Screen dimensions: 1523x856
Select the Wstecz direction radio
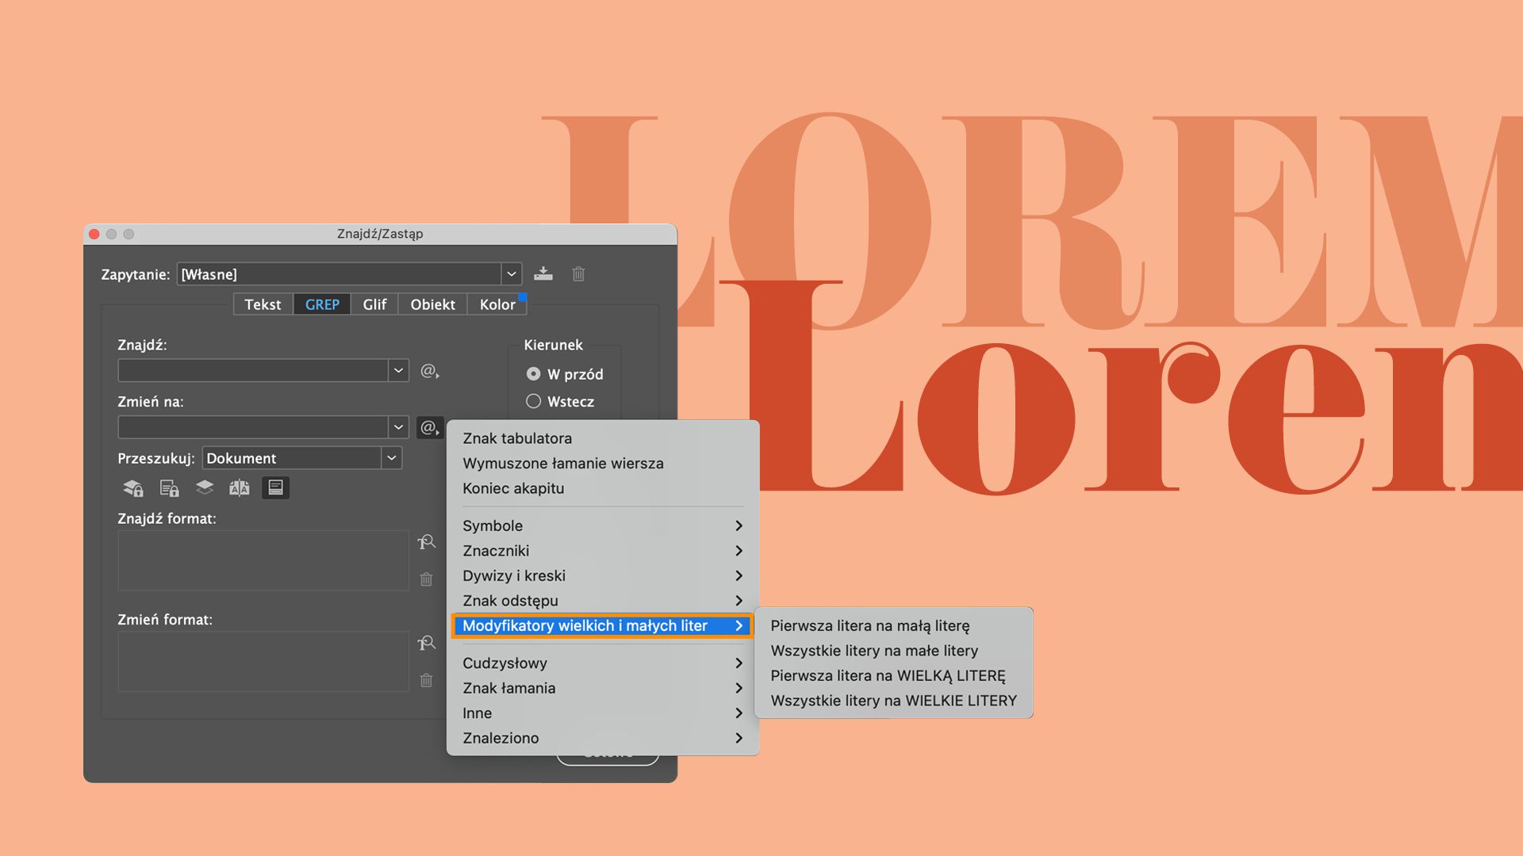point(534,402)
